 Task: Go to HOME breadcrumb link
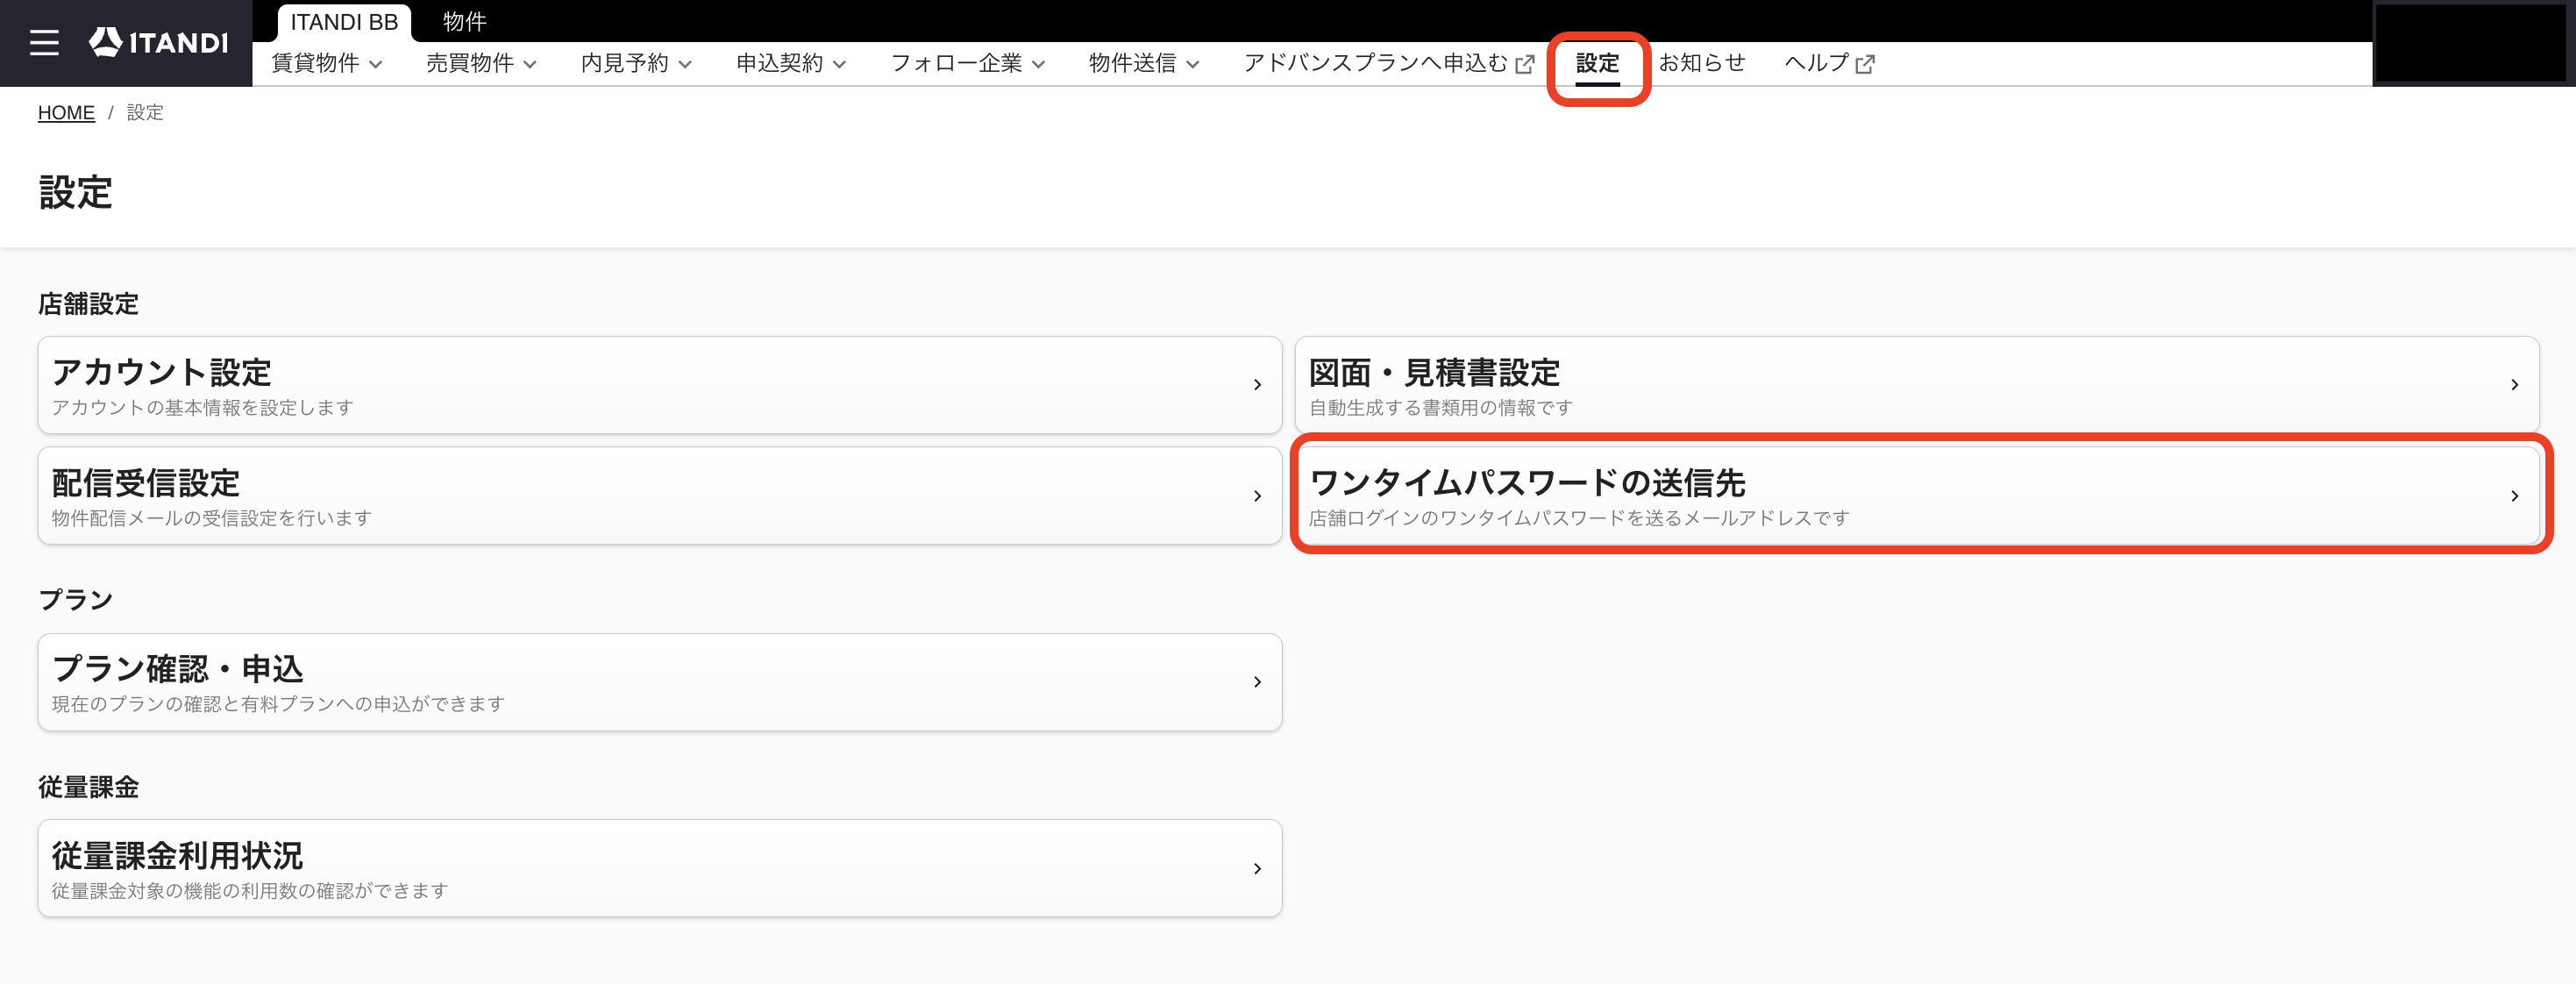pyautogui.click(x=66, y=113)
